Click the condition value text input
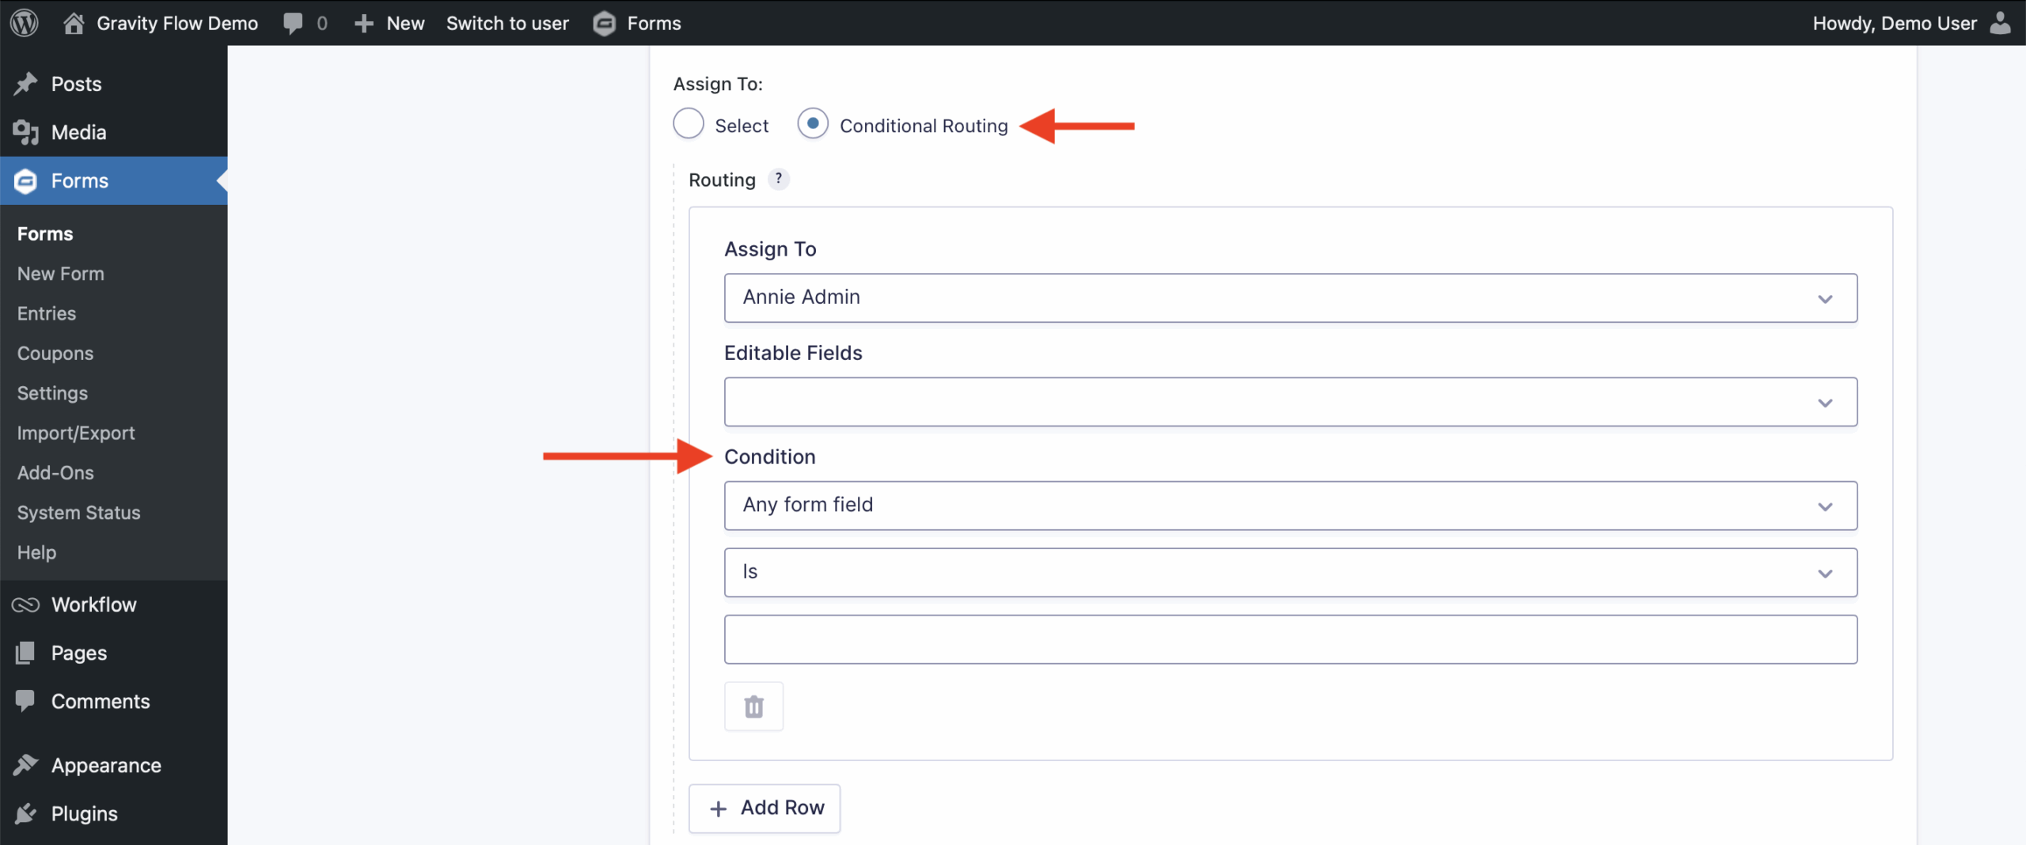Image resolution: width=2026 pixels, height=845 pixels. 1290,639
